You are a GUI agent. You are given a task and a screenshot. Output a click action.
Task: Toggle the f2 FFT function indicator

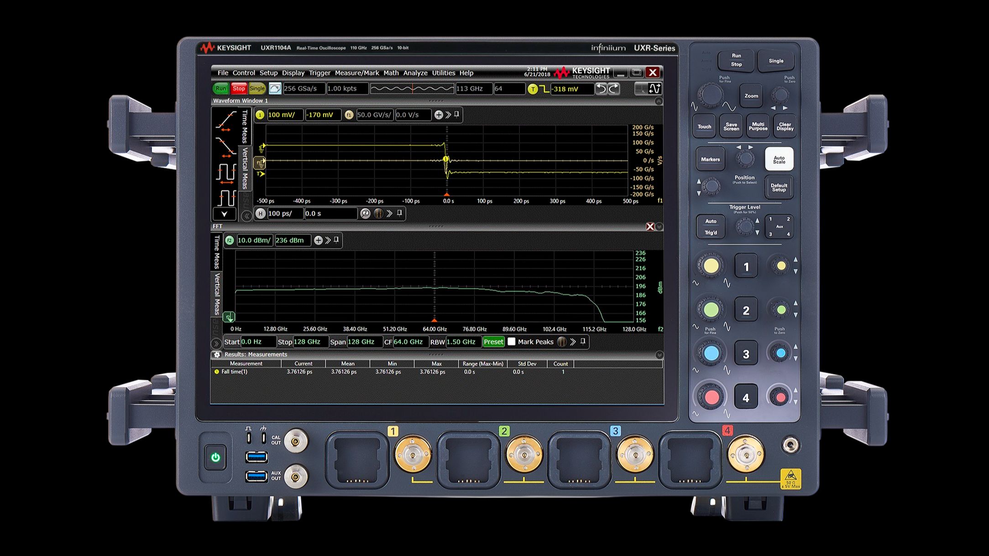230,240
